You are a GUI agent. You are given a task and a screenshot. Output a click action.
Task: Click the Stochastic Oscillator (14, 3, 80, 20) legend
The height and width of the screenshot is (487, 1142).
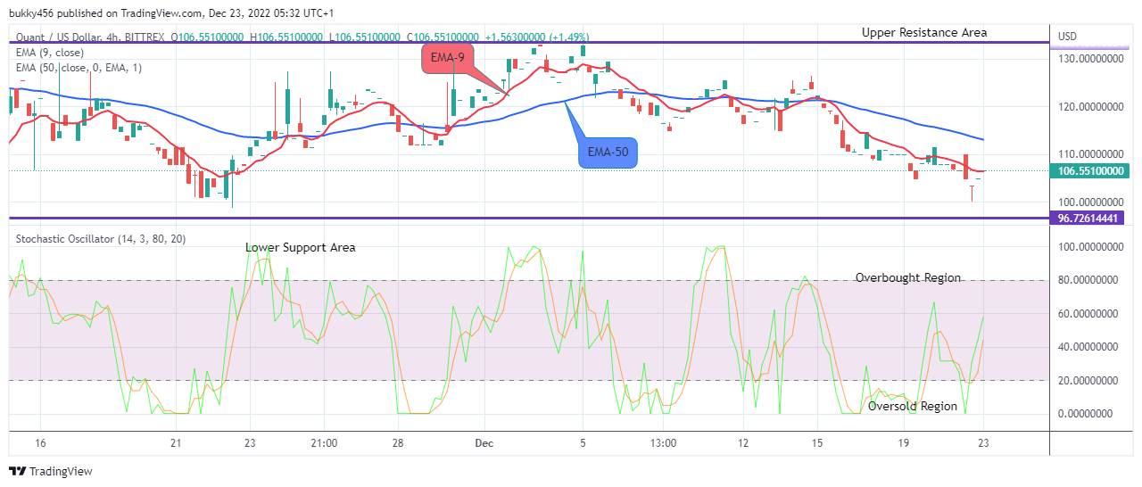(x=102, y=239)
